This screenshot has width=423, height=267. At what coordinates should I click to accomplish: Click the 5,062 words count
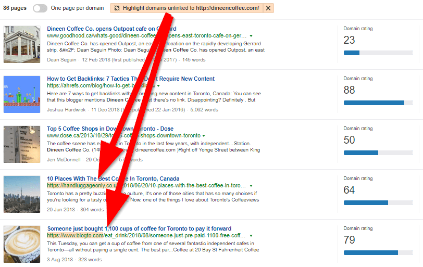204,110
